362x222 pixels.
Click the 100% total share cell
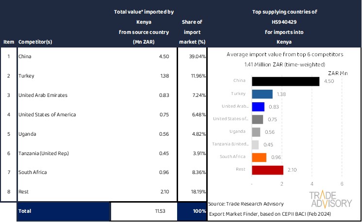(x=199, y=211)
